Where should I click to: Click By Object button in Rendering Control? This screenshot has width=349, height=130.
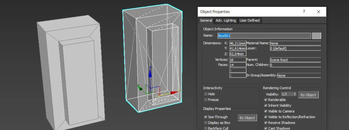click(308, 95)
